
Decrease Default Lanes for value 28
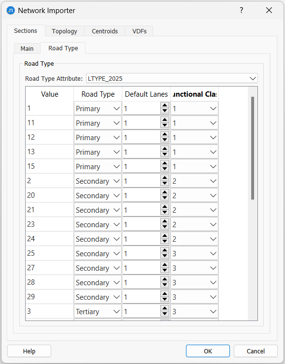165,285
